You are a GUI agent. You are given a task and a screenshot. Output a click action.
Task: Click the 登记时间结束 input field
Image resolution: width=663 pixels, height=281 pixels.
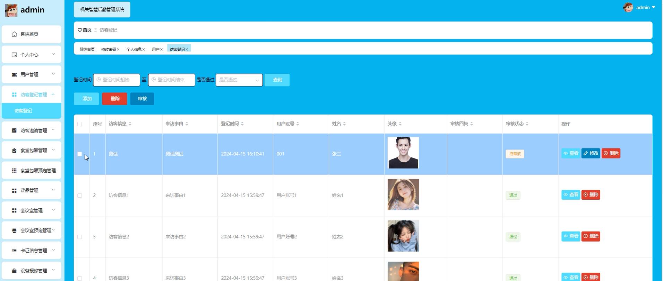pos(172,80)
